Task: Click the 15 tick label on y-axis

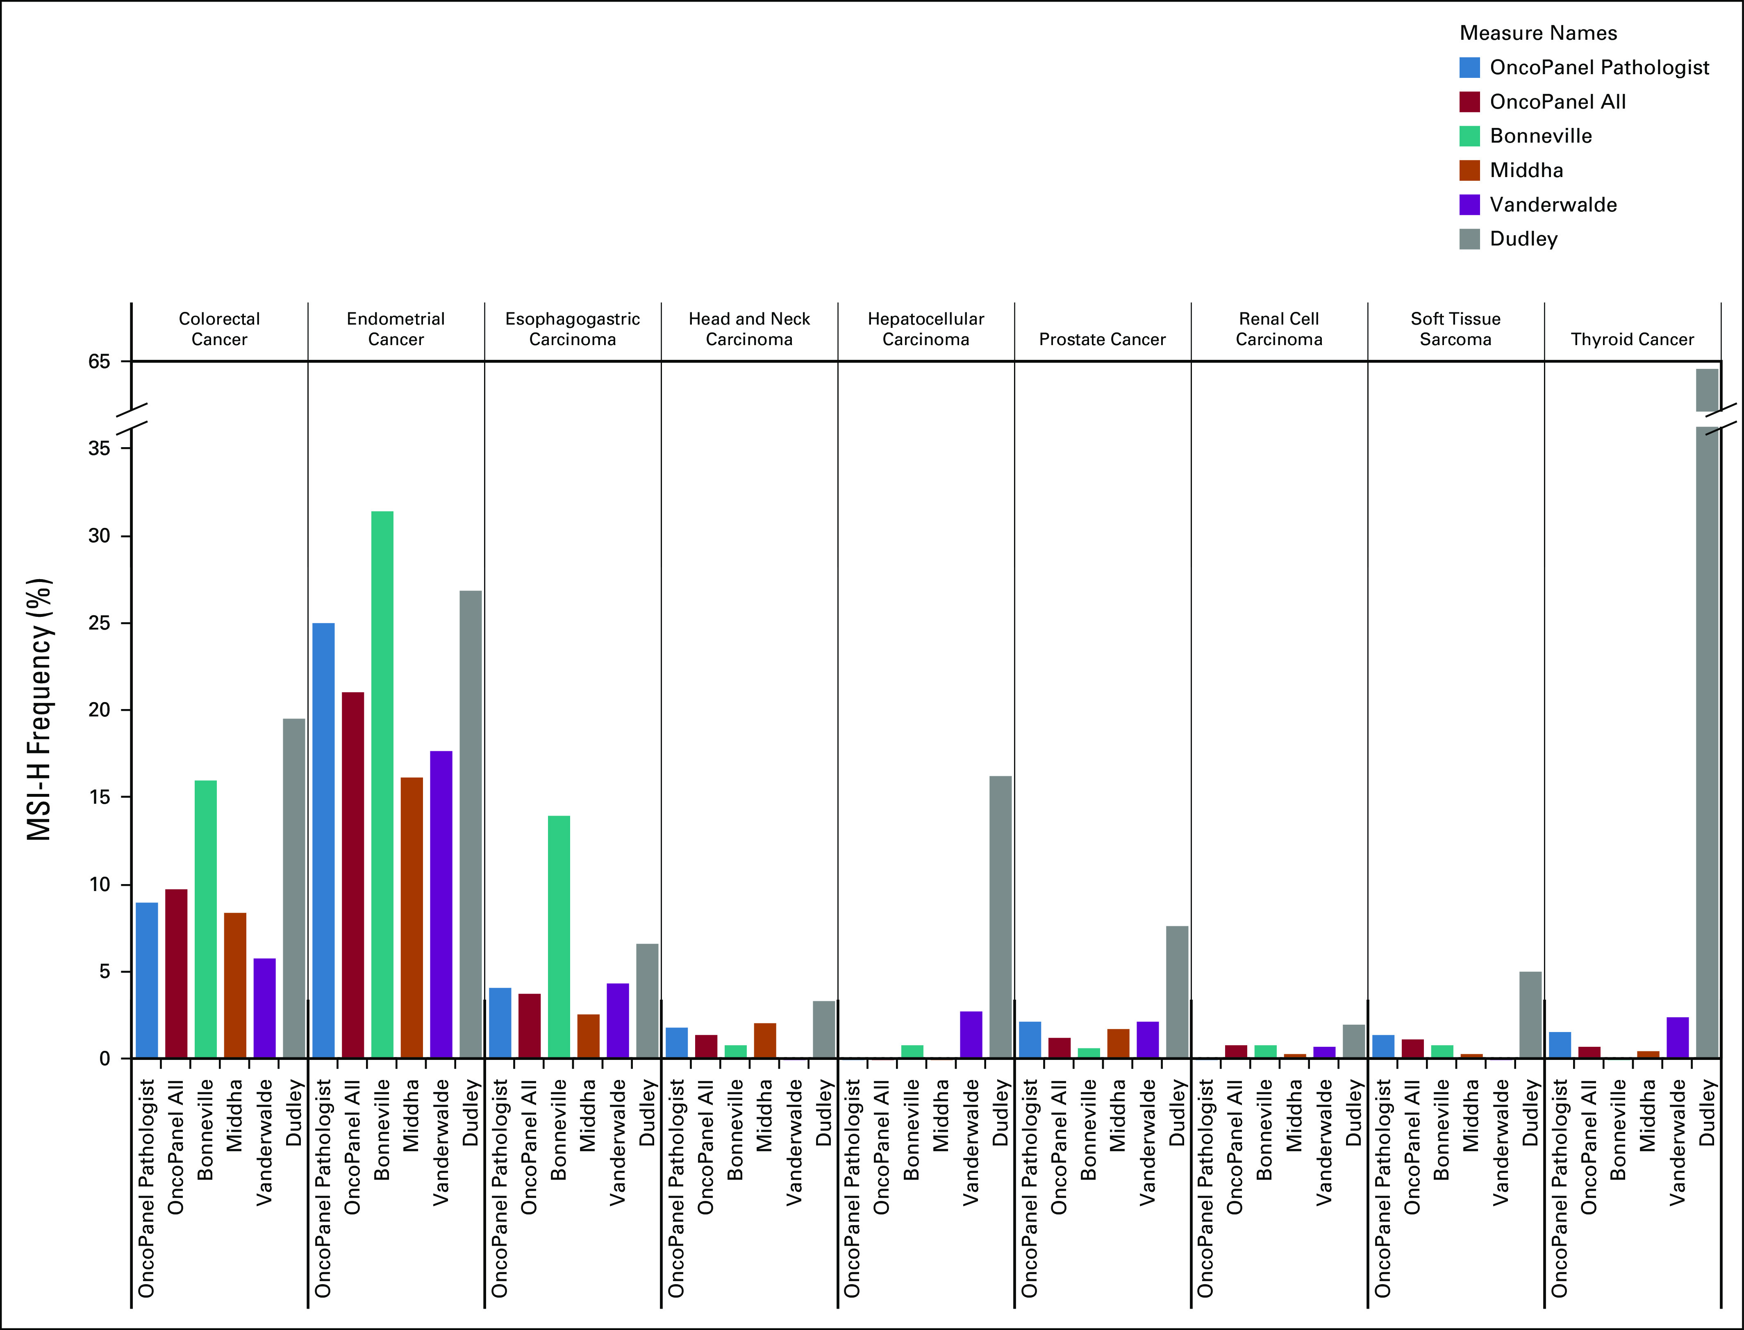Action: coord(99,797)
